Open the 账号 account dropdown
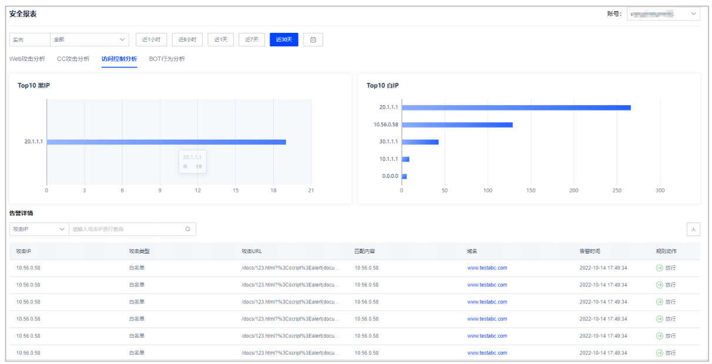This screenshot has height=364, width=712. coord(663,14)
